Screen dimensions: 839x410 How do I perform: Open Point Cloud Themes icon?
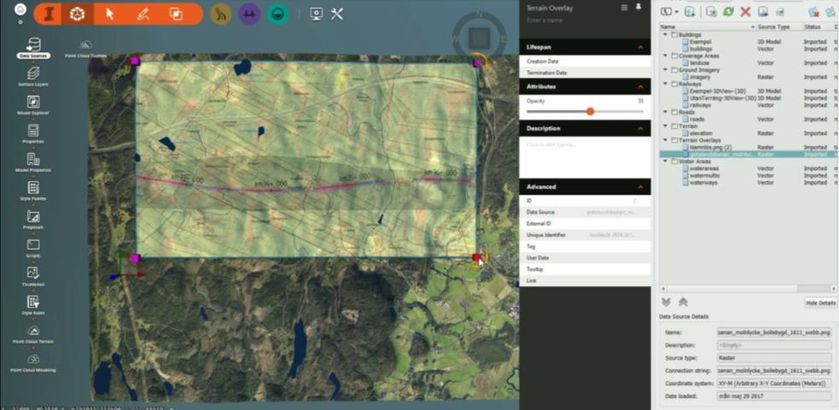point(85,48)
